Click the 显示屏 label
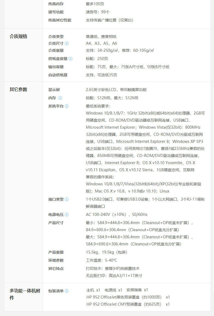Image resolution: width=214 pixels, height=316 pixels. coord(54,90)
